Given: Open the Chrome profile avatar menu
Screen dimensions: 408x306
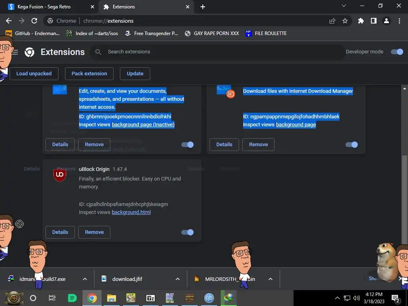Looking at the screenshot, I should click(x=386, y=21).
